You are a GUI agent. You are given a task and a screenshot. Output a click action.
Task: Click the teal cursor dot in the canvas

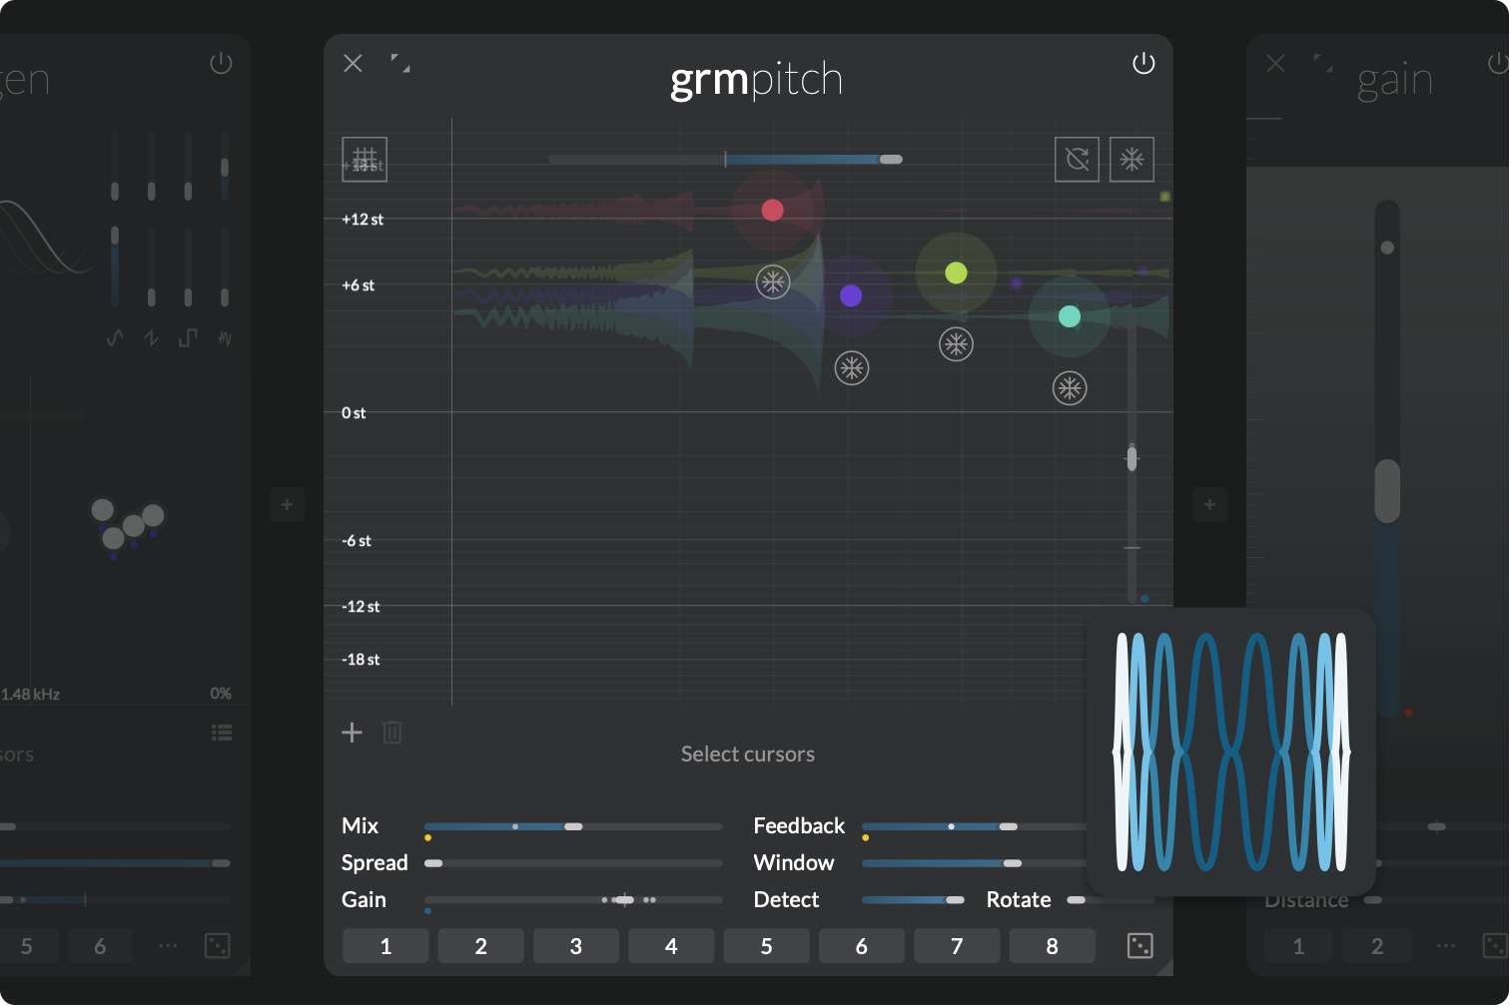pos(1069,315)
